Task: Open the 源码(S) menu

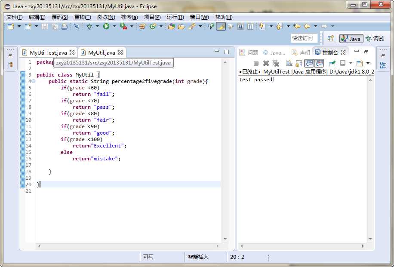Action: (x=60, y=17)
